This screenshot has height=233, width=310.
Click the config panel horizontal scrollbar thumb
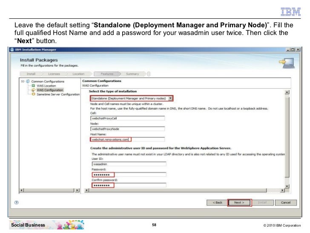coord(178,190)
